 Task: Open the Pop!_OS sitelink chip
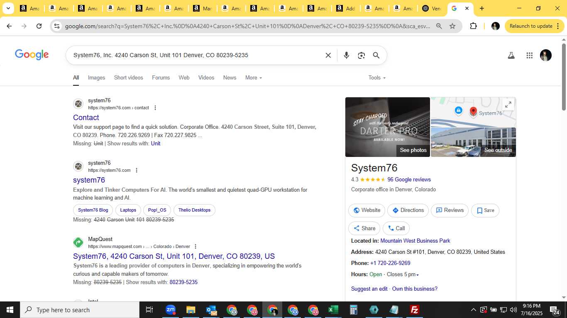point(157,210)
